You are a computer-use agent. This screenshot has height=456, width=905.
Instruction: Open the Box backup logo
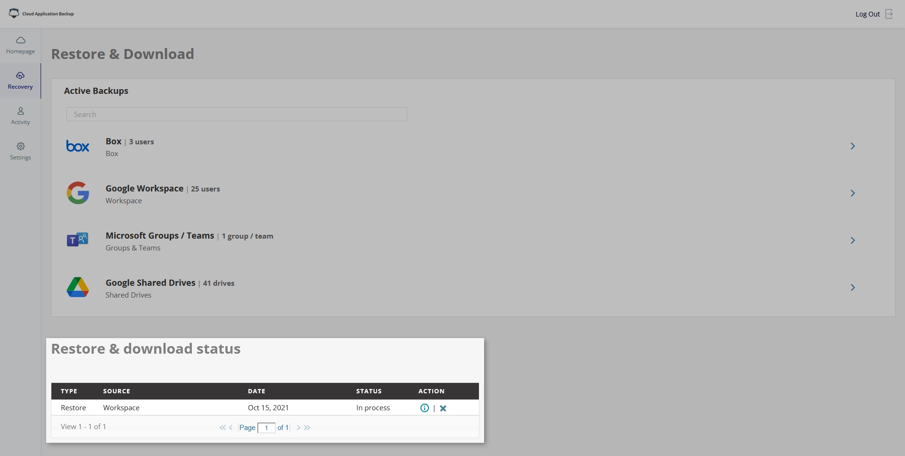tap(78, 146)
